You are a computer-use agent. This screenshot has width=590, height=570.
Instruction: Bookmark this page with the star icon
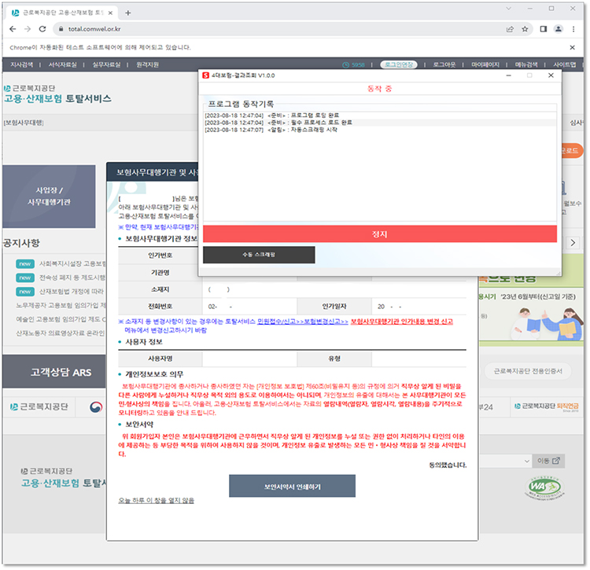(x=525, y=28)
